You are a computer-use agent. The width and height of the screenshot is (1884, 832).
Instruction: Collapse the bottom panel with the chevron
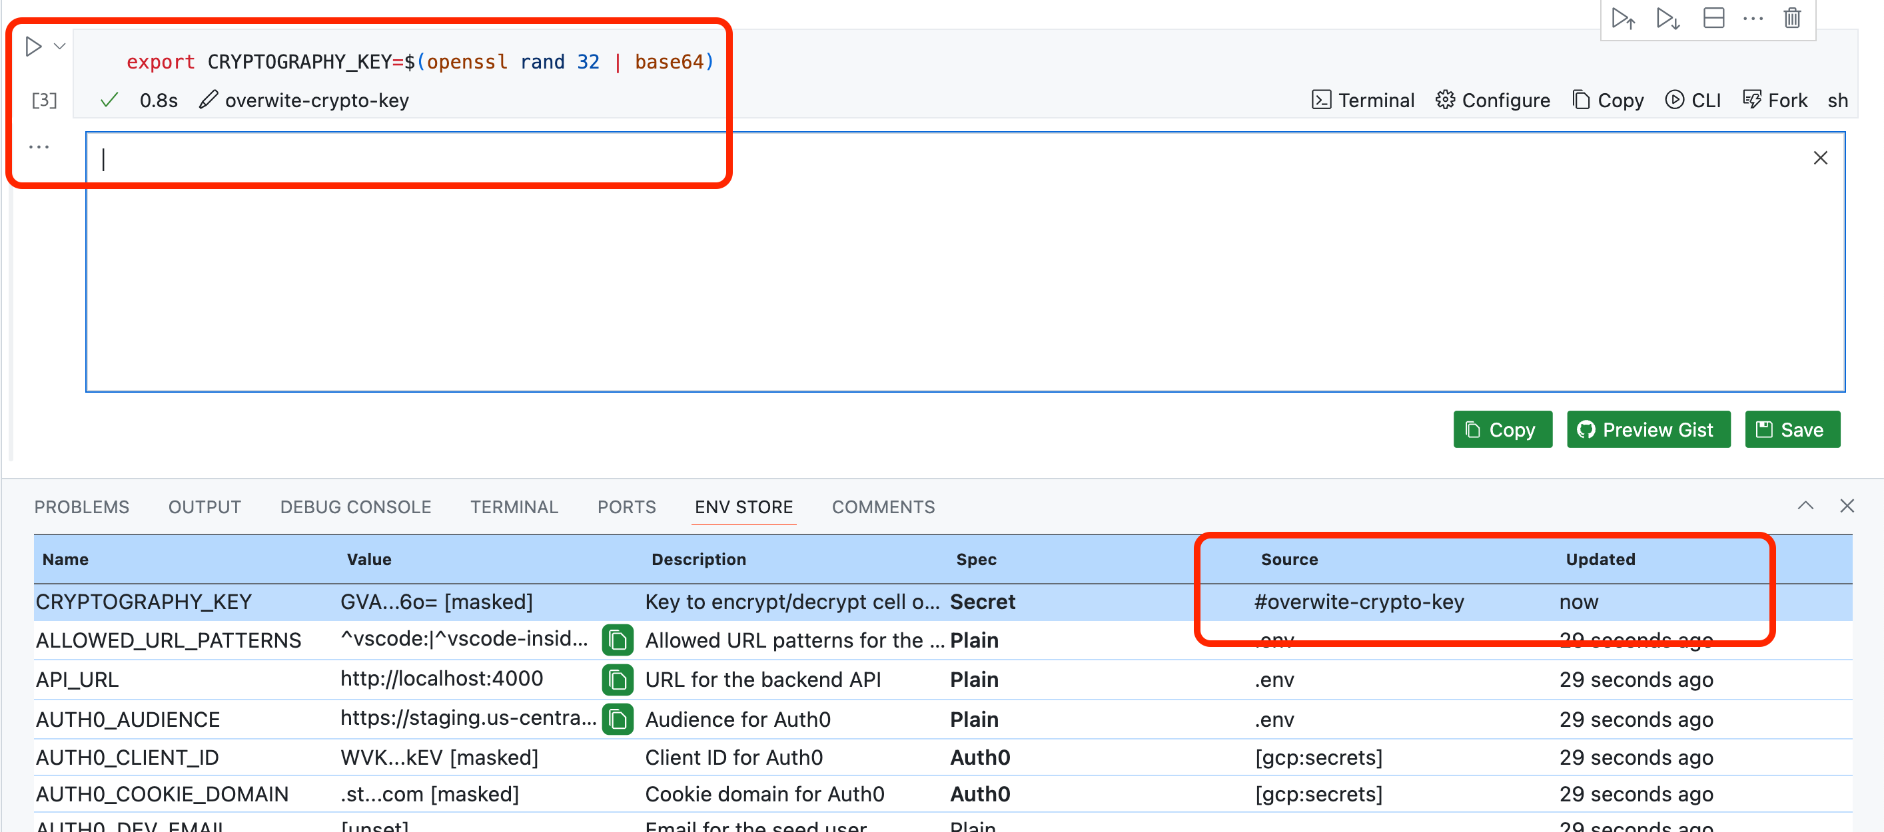[x=1806, y=505]
